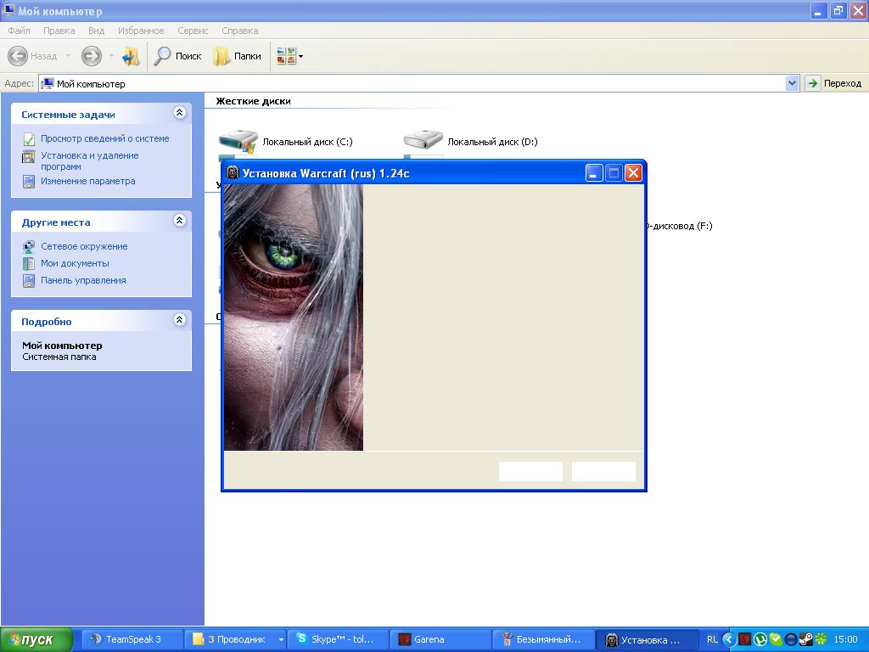
Task: Click the Warcraft installer title bar icon
Action: point(233,173)
